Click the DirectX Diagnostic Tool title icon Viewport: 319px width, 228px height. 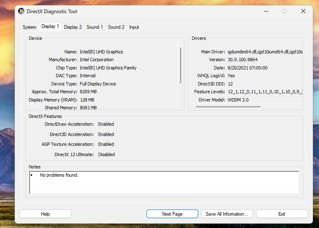21,11
